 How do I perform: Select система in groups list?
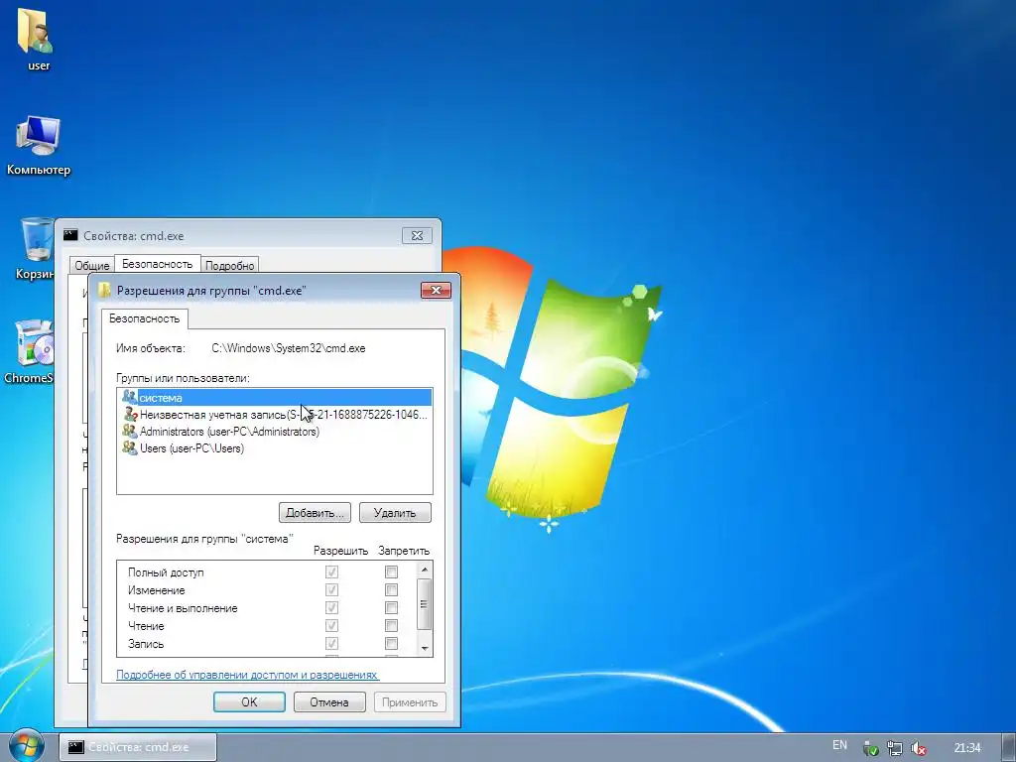pos(277,398)
